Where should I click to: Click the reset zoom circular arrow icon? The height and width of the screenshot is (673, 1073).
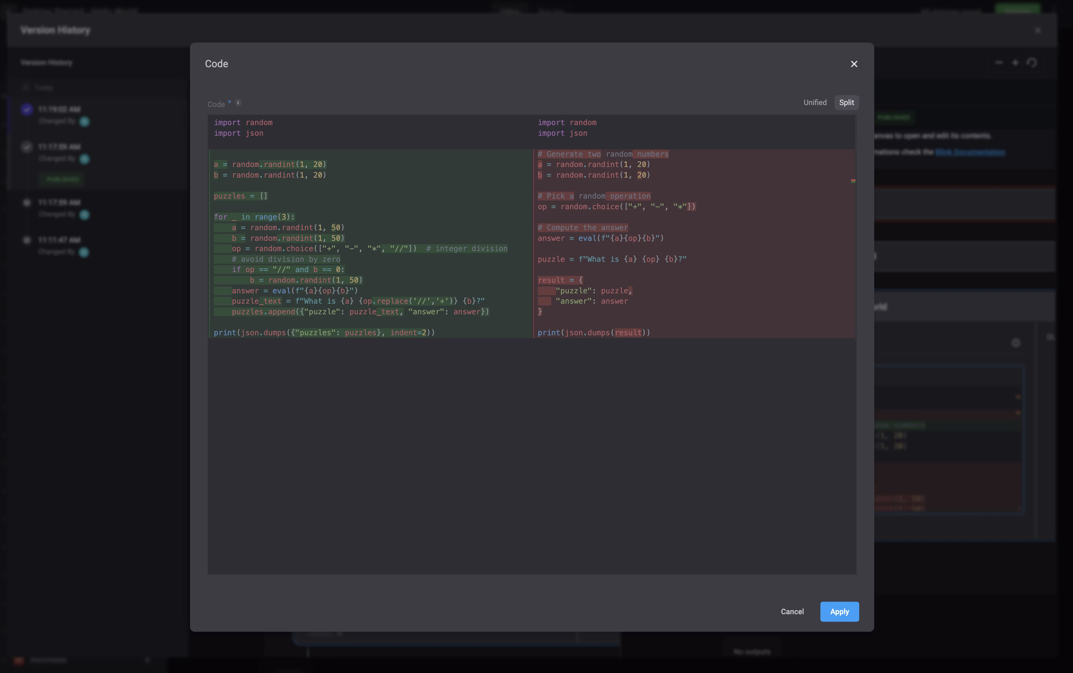(x=1032, y=63)
